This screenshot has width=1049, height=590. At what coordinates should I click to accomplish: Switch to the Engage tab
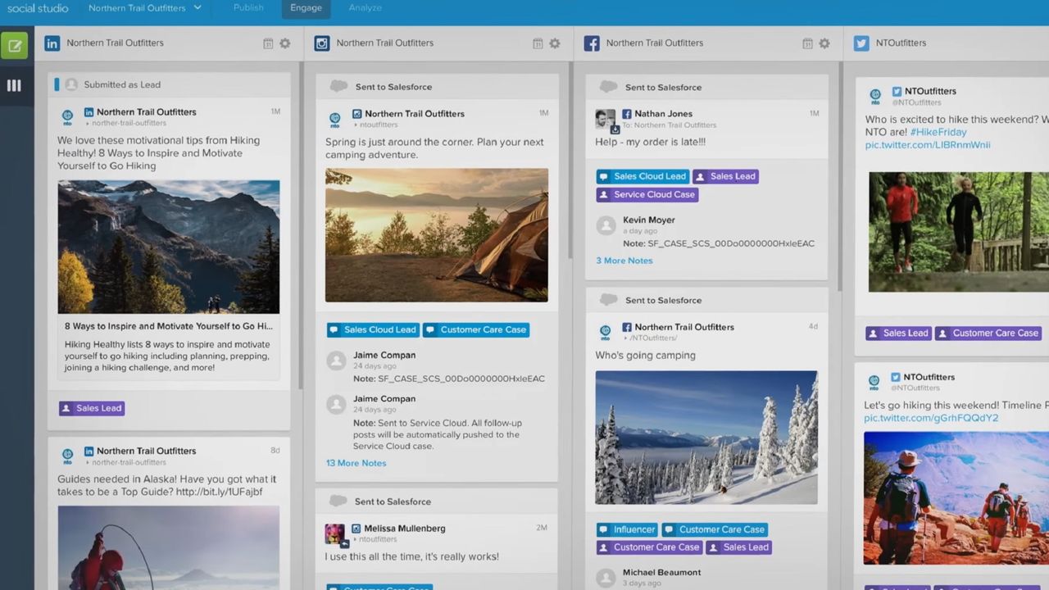click(307, 8)
